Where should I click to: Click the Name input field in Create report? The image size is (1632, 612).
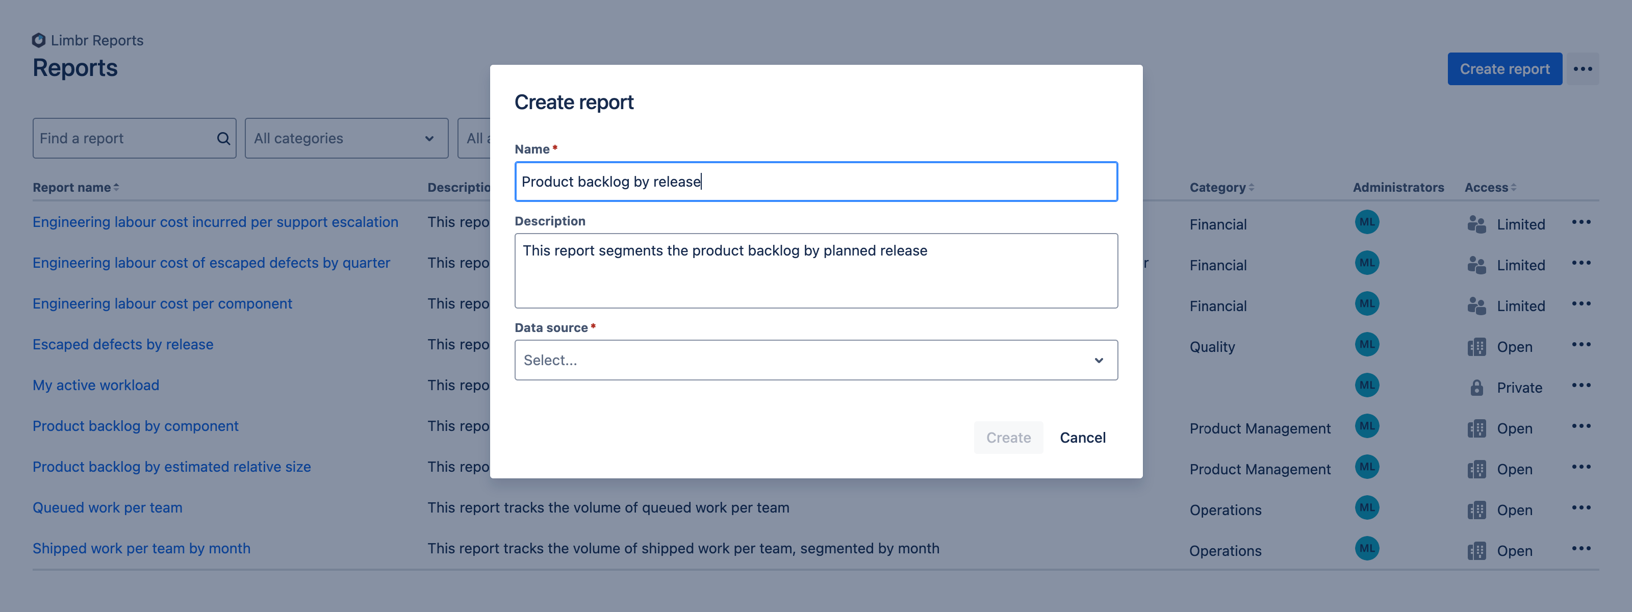(816, 181)
